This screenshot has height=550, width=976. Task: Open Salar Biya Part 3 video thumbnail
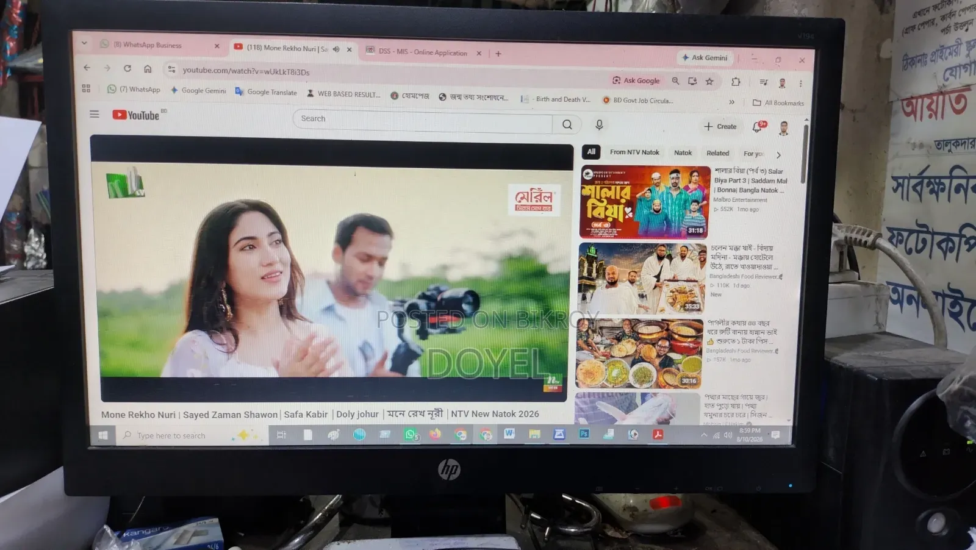click(644, 202)
